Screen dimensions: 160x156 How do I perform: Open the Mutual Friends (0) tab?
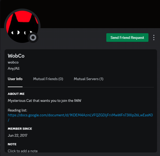coord(48,79)
